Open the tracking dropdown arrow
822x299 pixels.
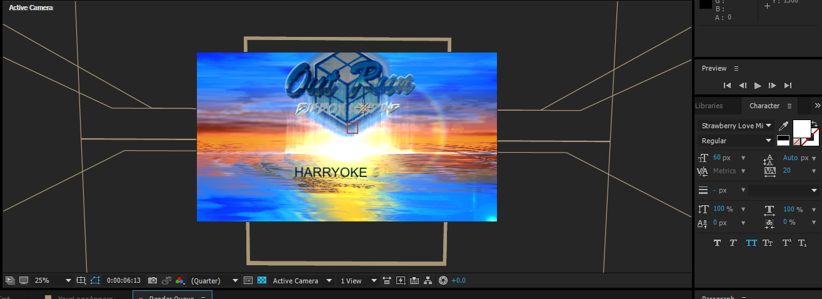click(815, 171)
